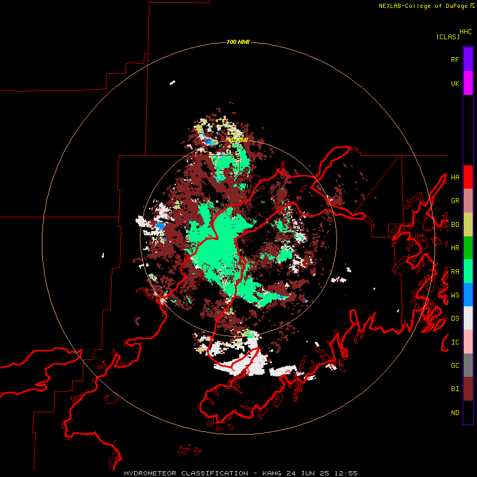
Task: Click the WS legend label
Action: [455, 295]
